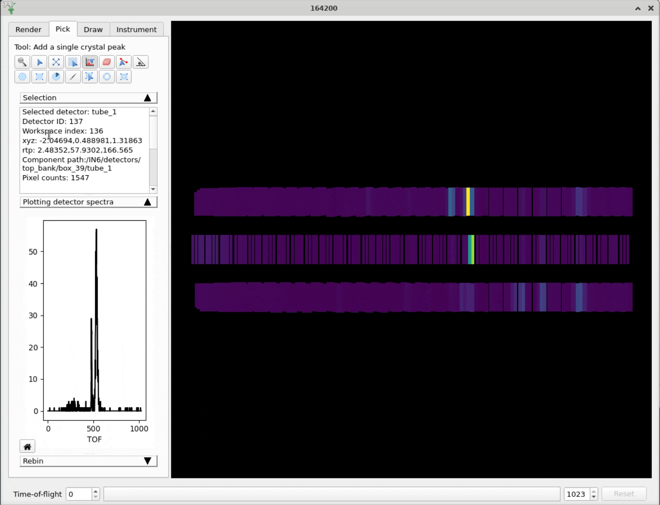Select the angle measurement tool
The image size is (660, 505).
pyautogui.click(x=141, y=62)
